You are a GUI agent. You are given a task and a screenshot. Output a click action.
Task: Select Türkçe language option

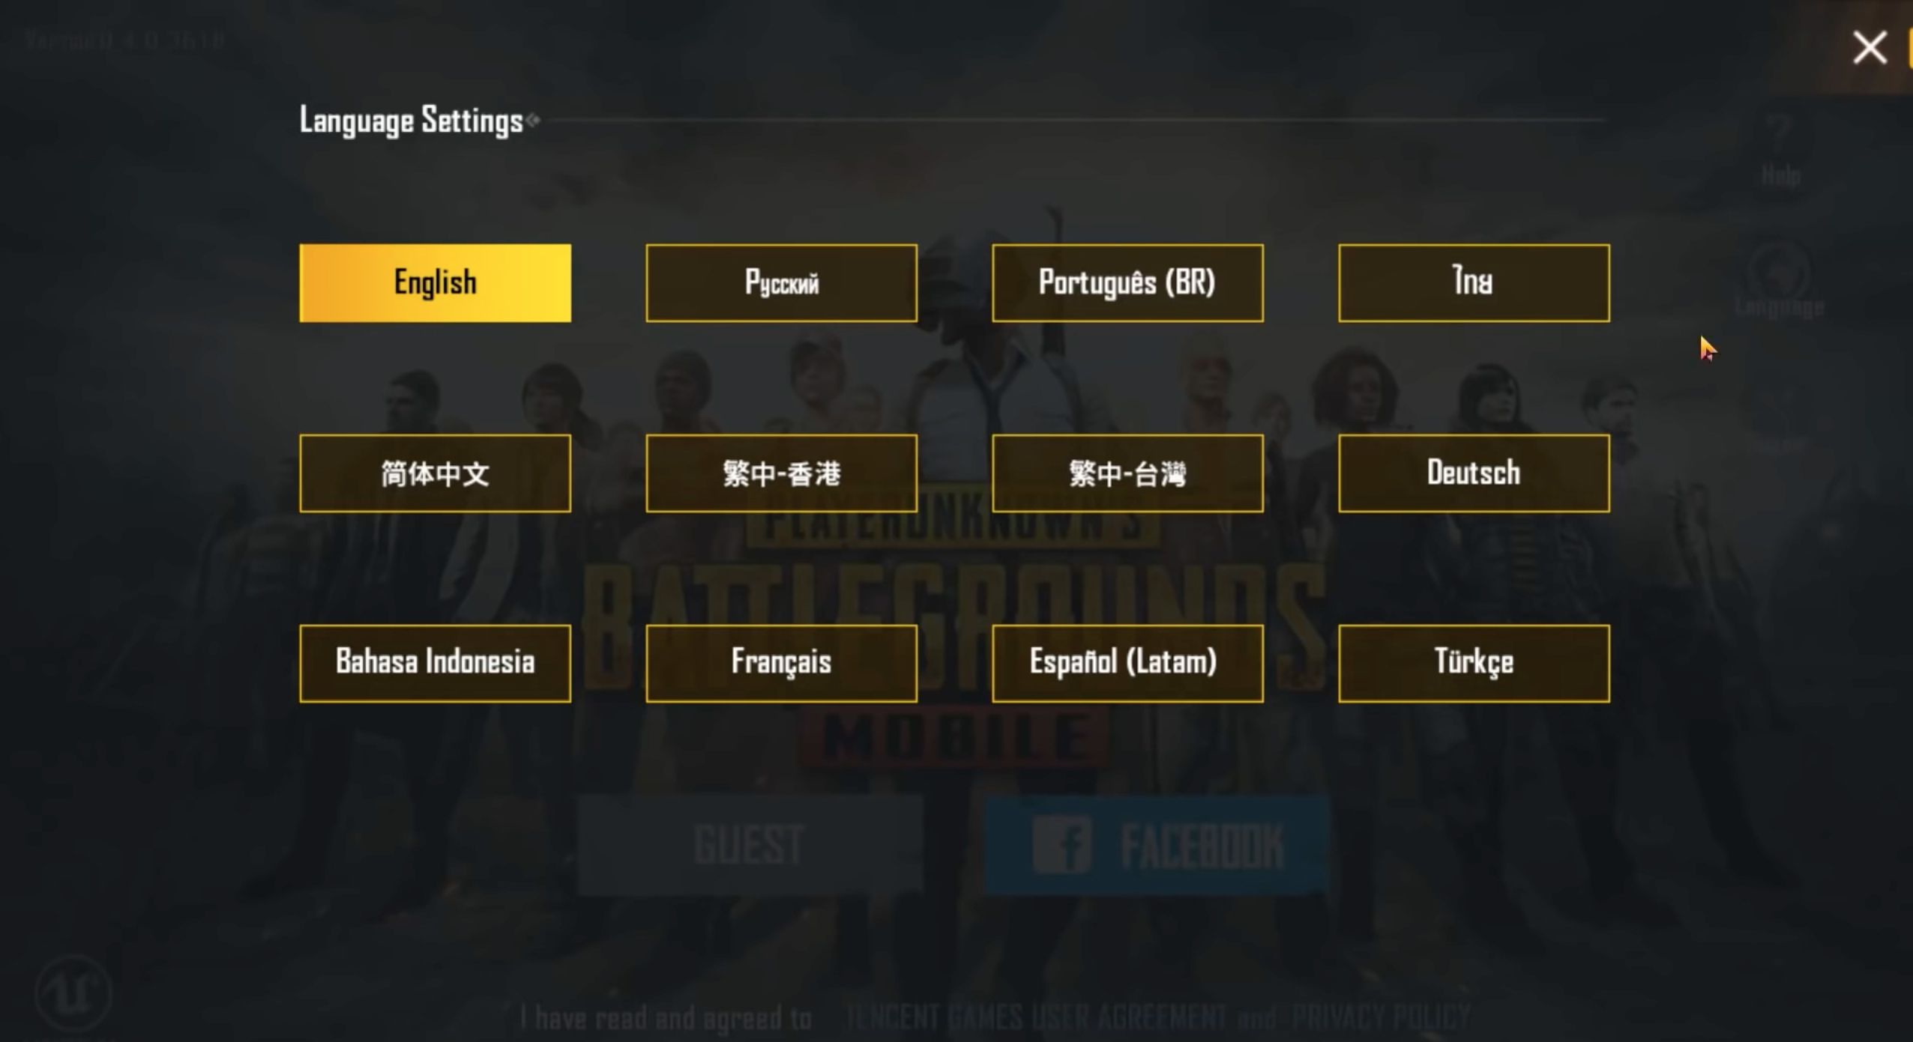click(1473, 662)
